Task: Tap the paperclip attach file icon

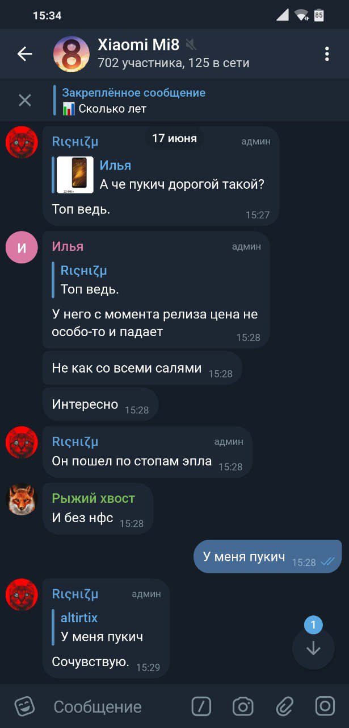Action: (x=284, y=706)
